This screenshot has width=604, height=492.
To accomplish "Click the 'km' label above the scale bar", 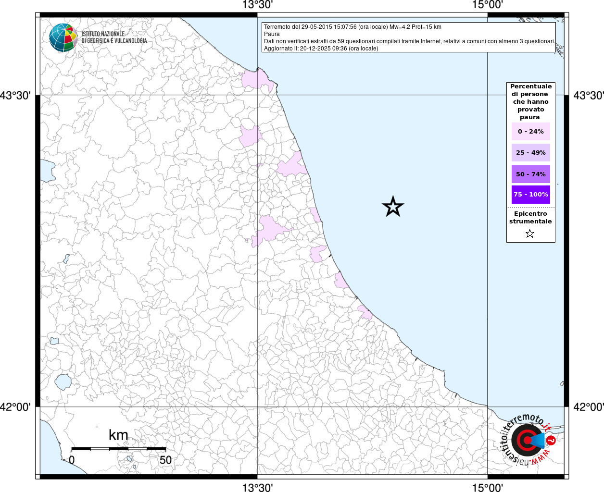I will 118,435.
